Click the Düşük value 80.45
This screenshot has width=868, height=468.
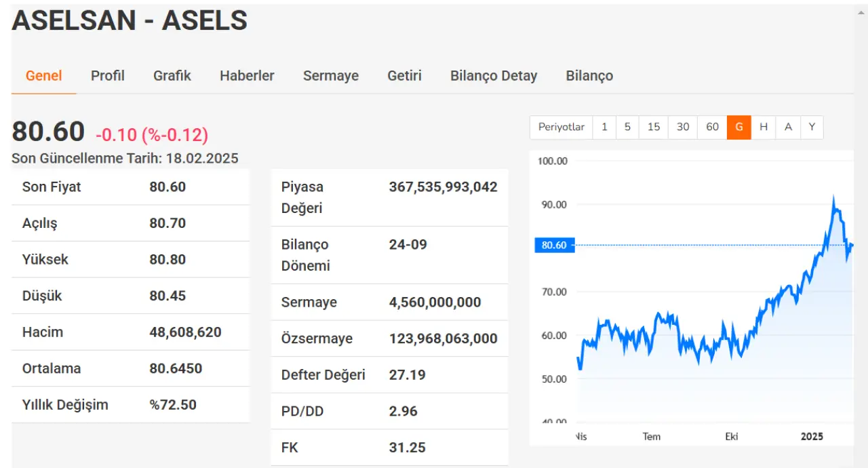pos(167,296)
